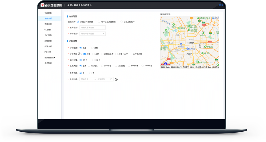This screenshot has width=266, height=142.
Task: Click the 百度地图慧眼 logo icon
Action: coord(42,5)
